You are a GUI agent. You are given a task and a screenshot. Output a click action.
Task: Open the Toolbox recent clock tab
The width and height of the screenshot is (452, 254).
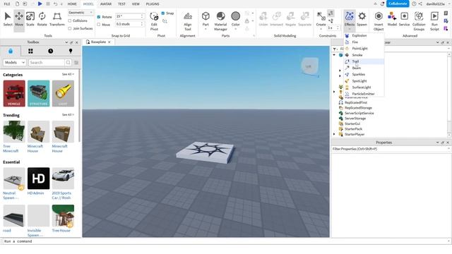50,51
